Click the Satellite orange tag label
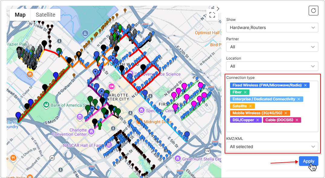 (240, 106)
